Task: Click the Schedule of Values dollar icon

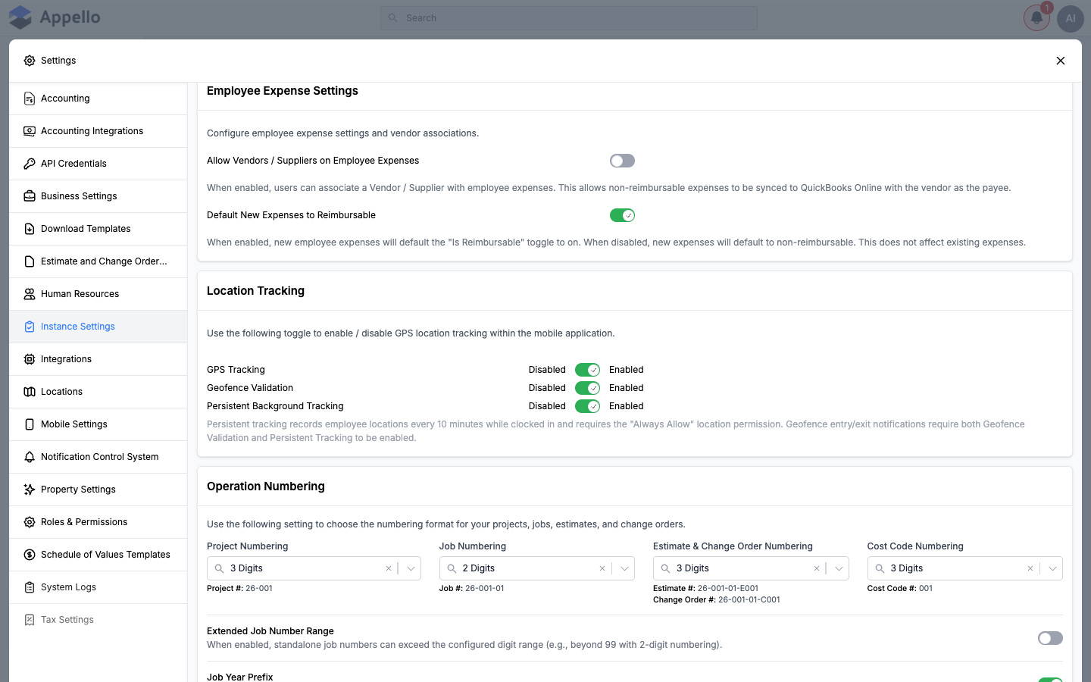Action: (x=30, y=555)
